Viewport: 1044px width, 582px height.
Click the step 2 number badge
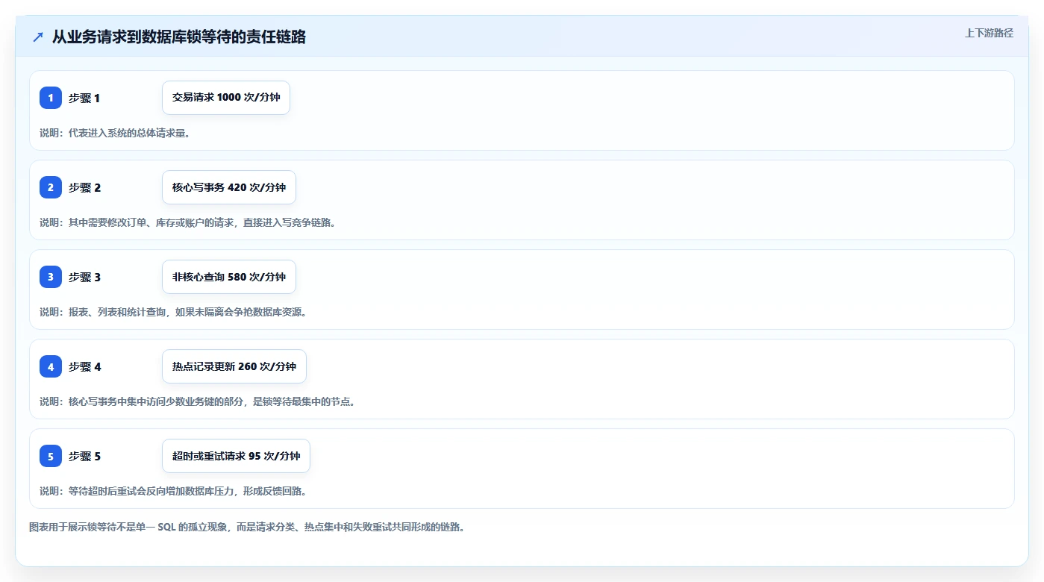(x=51, y=187)
